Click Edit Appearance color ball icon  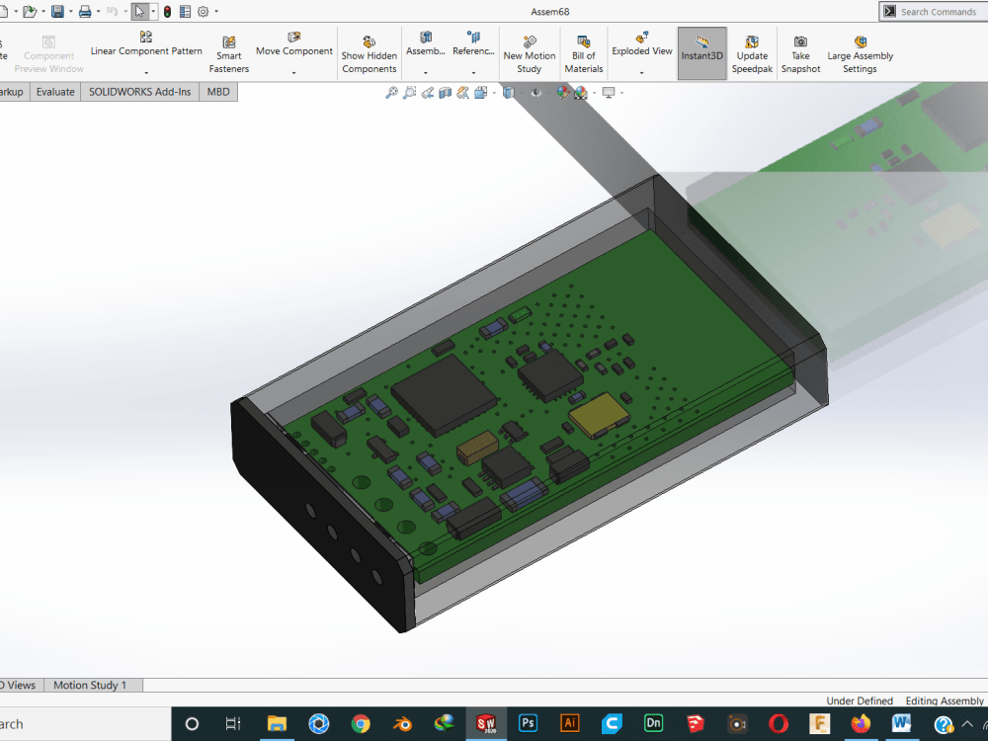[x=563, y=93]
